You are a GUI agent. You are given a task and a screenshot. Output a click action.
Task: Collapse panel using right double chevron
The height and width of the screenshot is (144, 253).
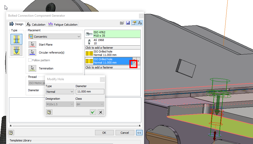click(139, 126)
